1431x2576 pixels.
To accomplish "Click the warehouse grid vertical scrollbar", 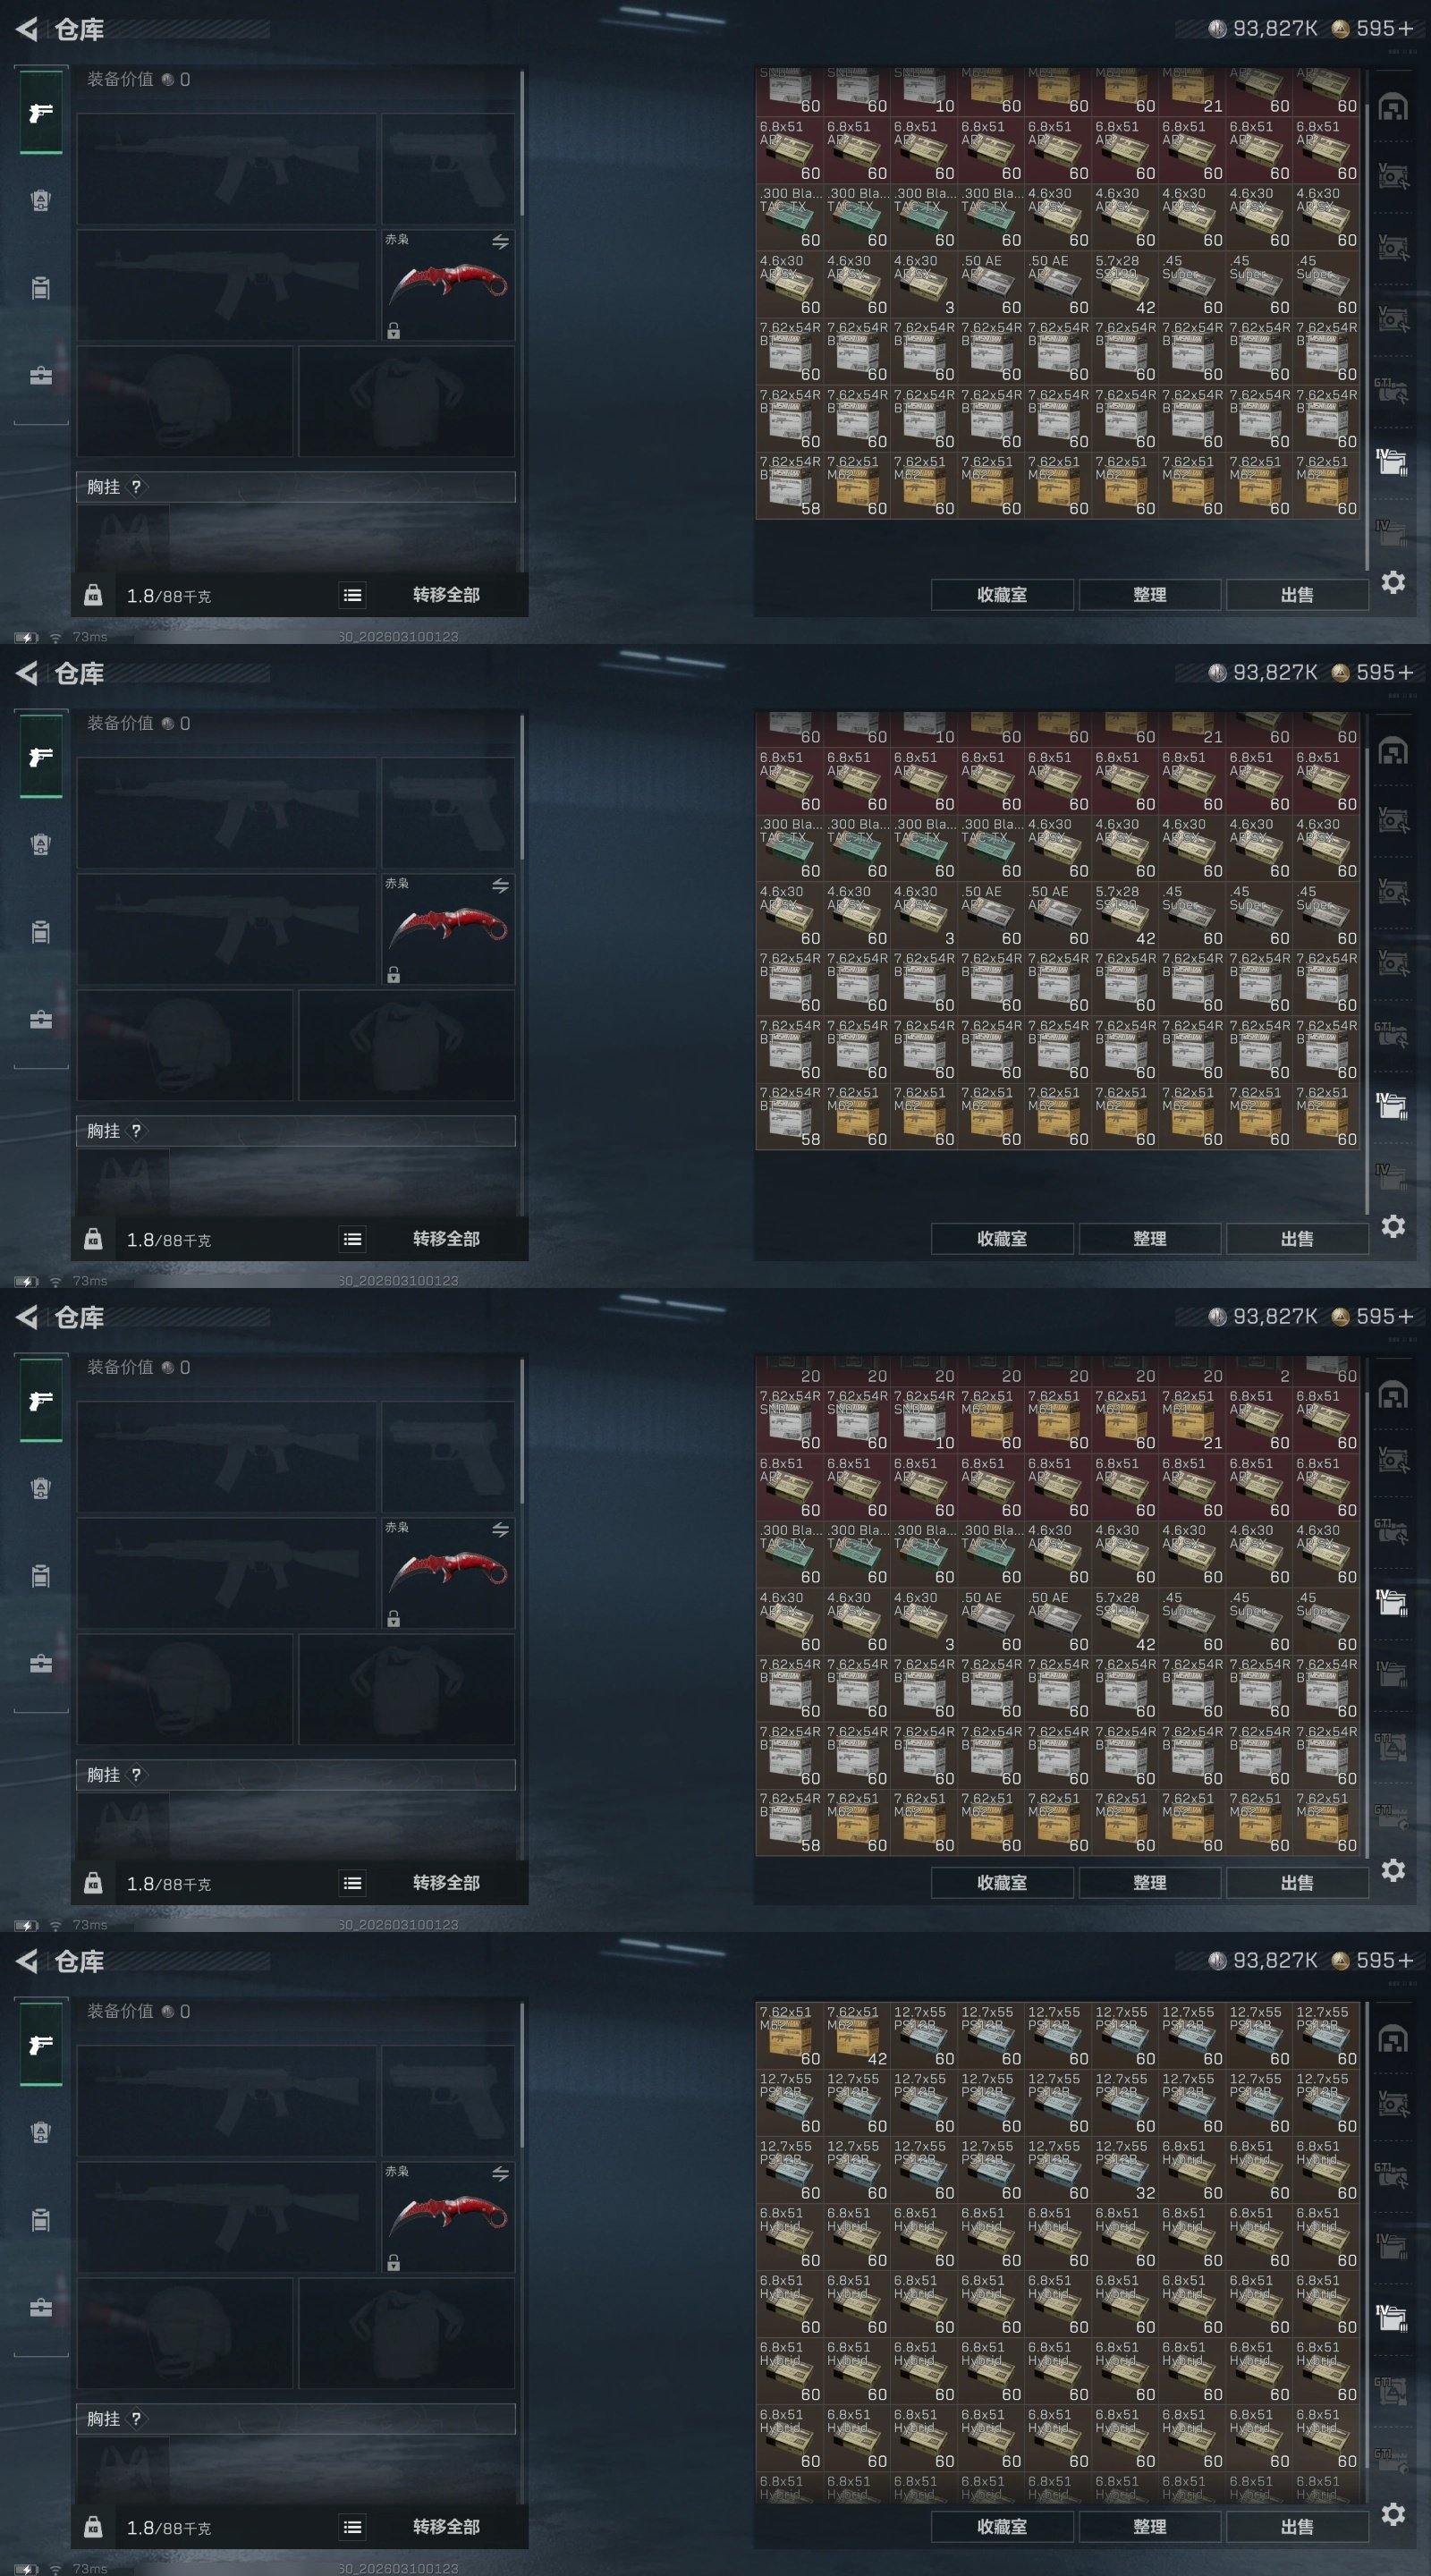I will 1367,320.
